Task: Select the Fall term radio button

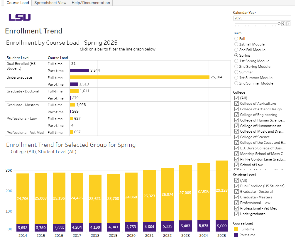Action: click(236, 38)
